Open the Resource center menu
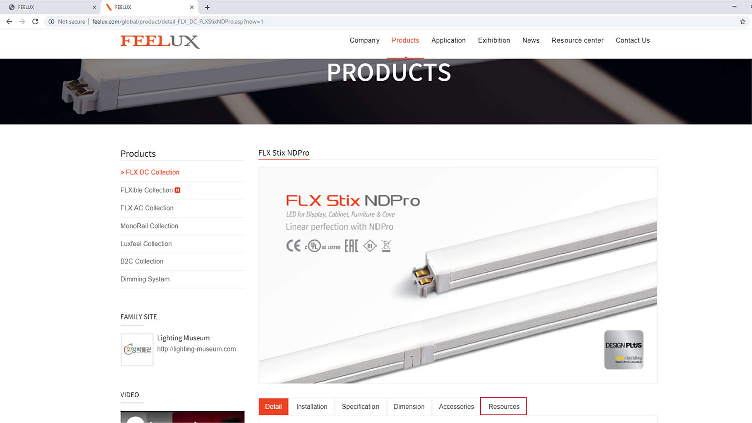752x423 pixels. [578, 40]
